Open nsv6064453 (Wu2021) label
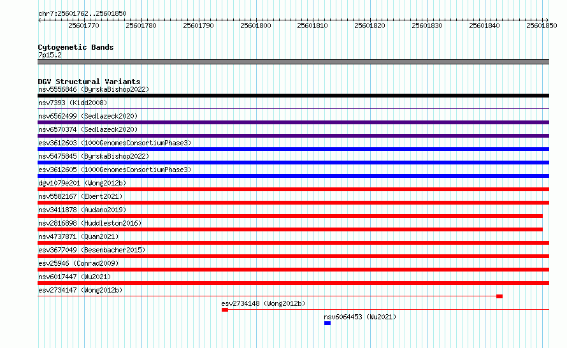This screenshot has width=567, height=348. (x=360, y=317)
